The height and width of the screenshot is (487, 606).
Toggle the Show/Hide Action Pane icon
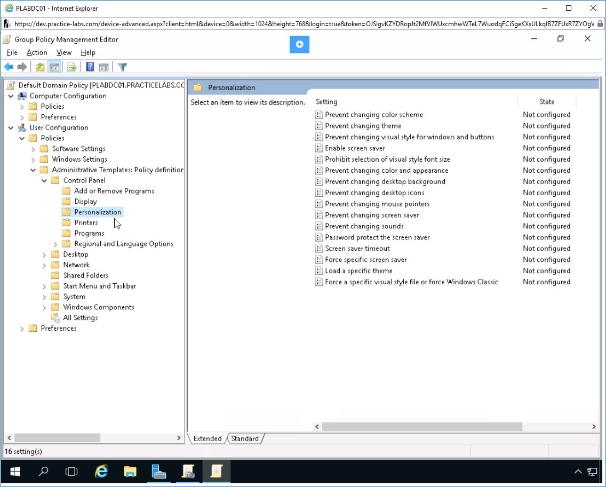pyautogui.click(x=103, y=67)
